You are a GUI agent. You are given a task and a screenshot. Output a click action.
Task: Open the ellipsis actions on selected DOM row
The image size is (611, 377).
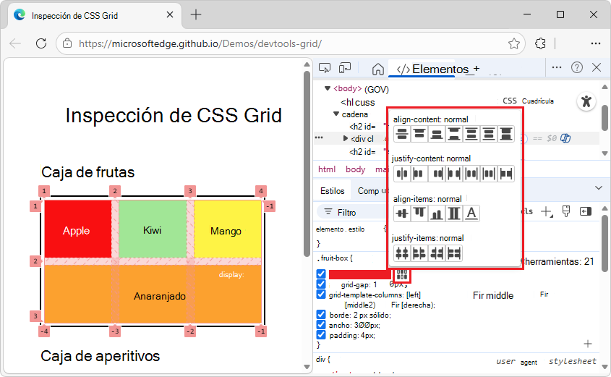(x=319, y=137)
